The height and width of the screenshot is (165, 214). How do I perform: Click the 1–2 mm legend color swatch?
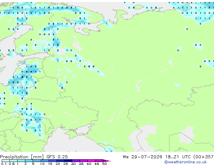point(21,161)
